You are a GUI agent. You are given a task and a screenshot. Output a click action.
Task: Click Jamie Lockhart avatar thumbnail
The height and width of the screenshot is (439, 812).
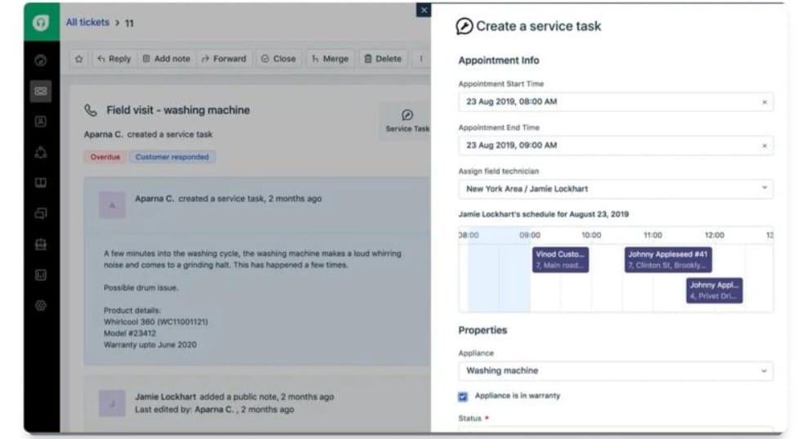pos(112,403)
